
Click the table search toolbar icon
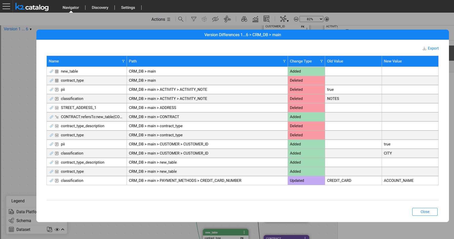click(x=266, y=19)
